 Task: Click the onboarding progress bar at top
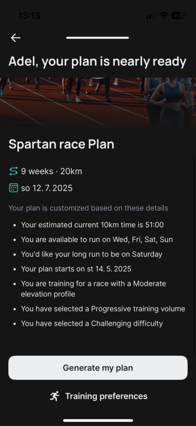[97, 38]
